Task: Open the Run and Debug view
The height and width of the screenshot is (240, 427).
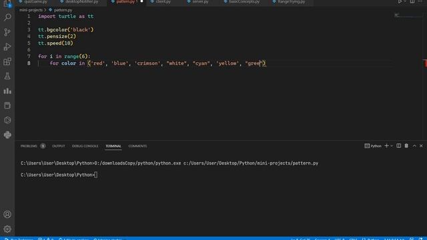Action: (x=7, y=47)
